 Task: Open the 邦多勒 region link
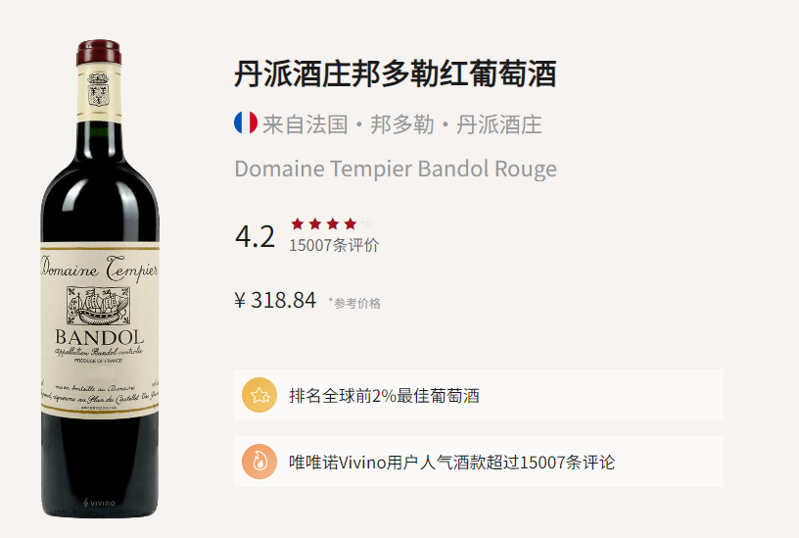click(x=402, y=124)
